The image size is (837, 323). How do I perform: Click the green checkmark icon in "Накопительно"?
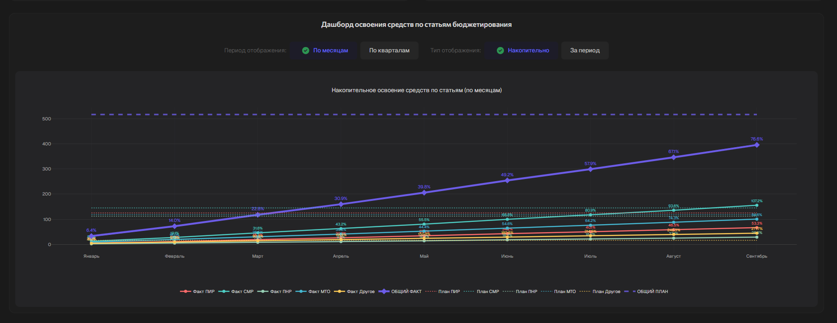pyautogui.click(x=500, y=51)
